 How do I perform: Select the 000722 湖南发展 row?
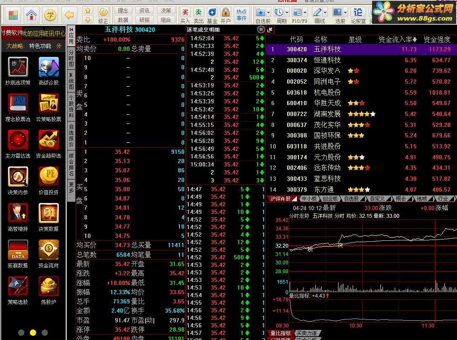click(x=362, y=114)
